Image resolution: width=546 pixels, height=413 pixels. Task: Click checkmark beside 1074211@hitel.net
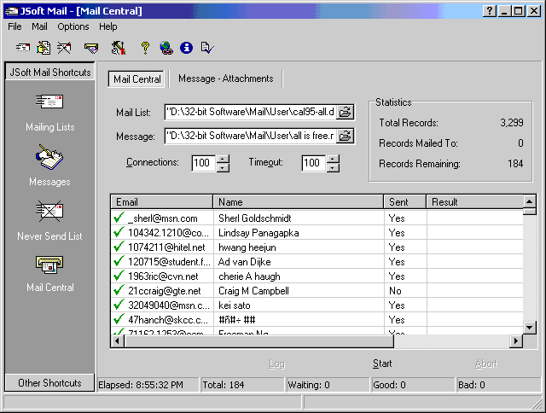(x=119, y=247)
